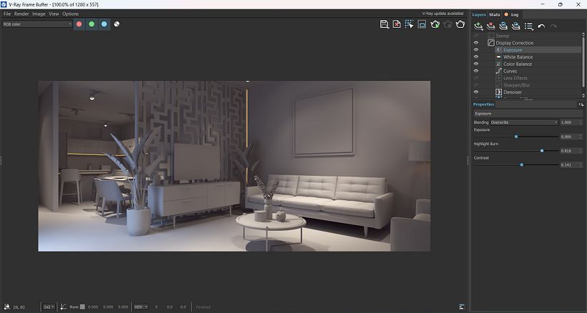This screenshot has height=313, width=587.
Task: Open the layers quick actions list
Action: (x=528, y=26)
